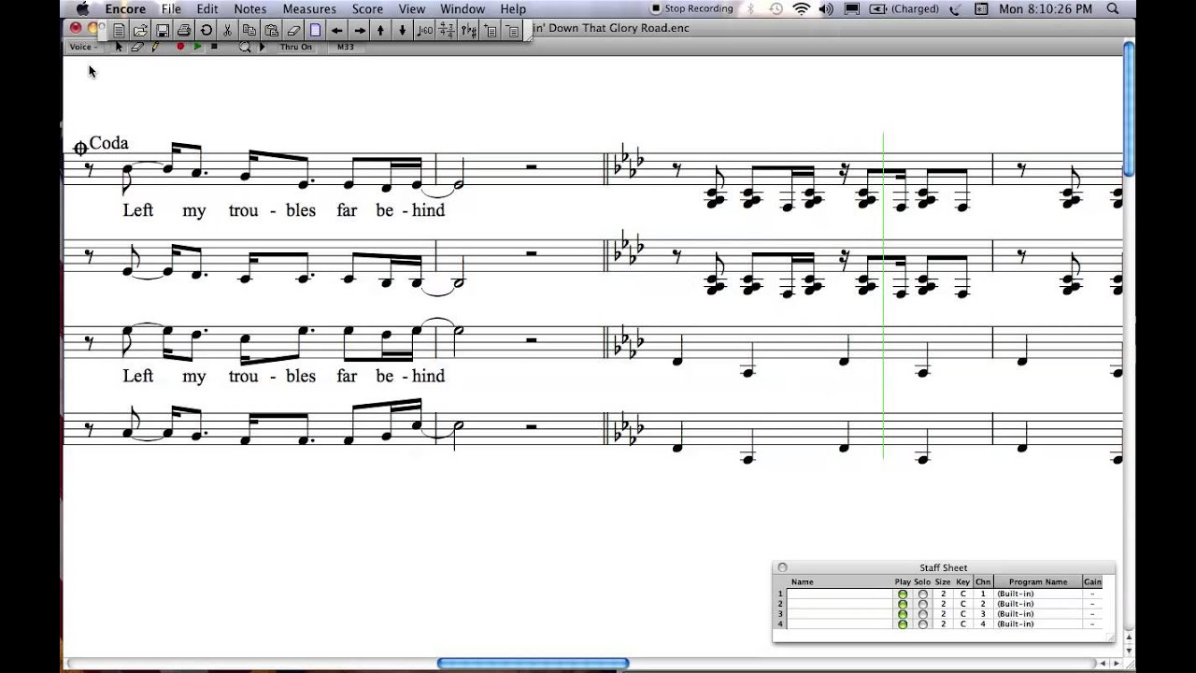
Task: Stop playback with the black stop button
Action: (214, 47)
